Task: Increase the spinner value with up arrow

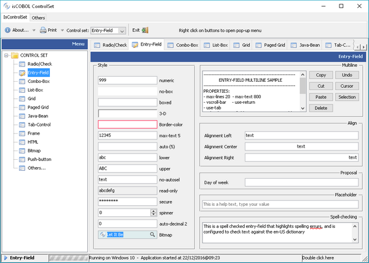Action: (153, 211)
